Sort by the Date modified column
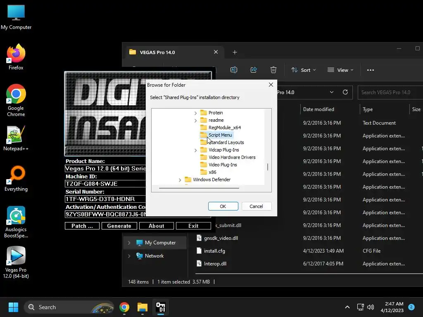The height and width of the screenshot is (317, 423). tap(318, 109)
